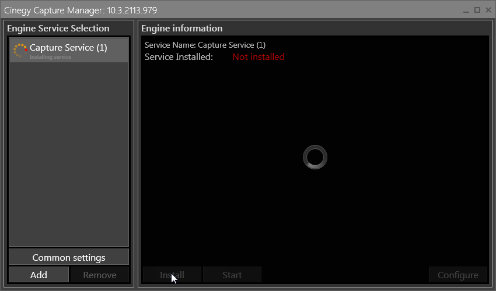
Task: Install the capture service
Action: (172, 275)
